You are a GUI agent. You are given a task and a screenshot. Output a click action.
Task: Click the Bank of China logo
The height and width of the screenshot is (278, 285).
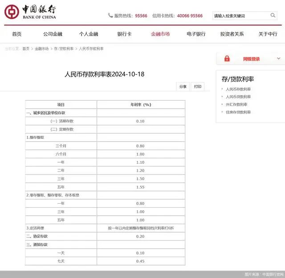(x=30, y=12)
